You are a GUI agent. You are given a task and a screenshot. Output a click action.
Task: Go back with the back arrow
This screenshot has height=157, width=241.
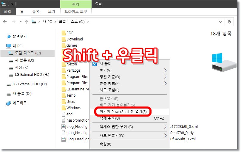(x=5, y=22)
